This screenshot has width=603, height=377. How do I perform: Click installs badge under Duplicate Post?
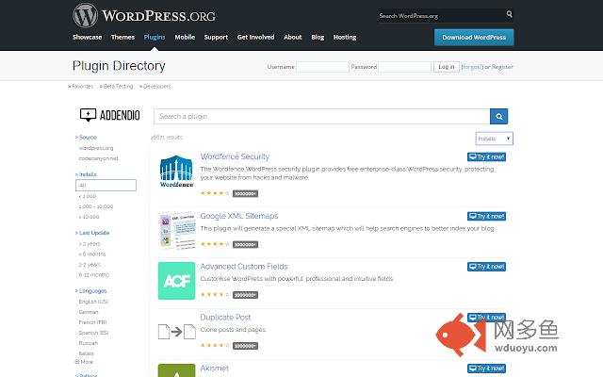coord(245,346)
